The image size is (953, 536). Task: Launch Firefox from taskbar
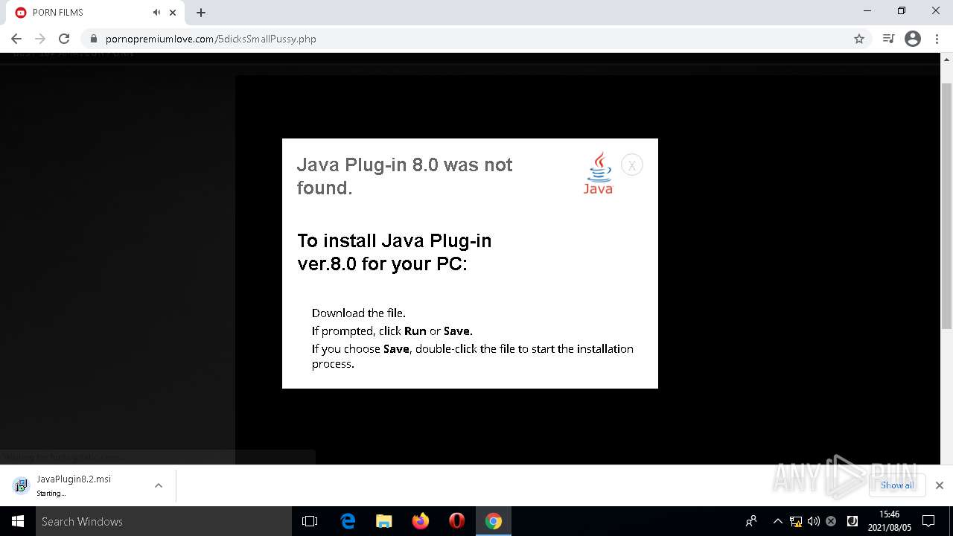click(x=421, y=521)
